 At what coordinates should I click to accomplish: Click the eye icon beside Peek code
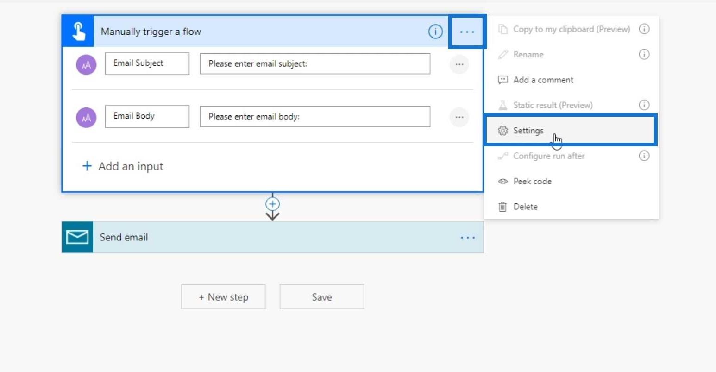(503, 181)
